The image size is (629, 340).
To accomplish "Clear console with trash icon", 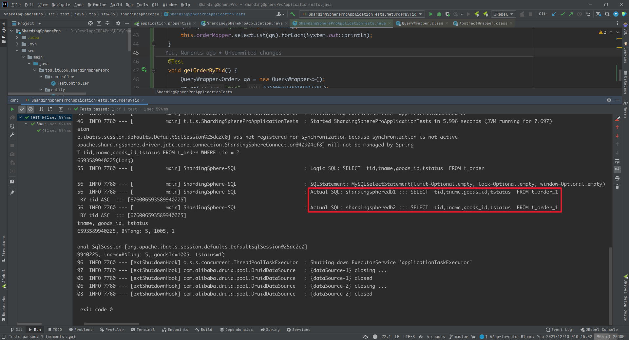I will [x=617, y=187].
